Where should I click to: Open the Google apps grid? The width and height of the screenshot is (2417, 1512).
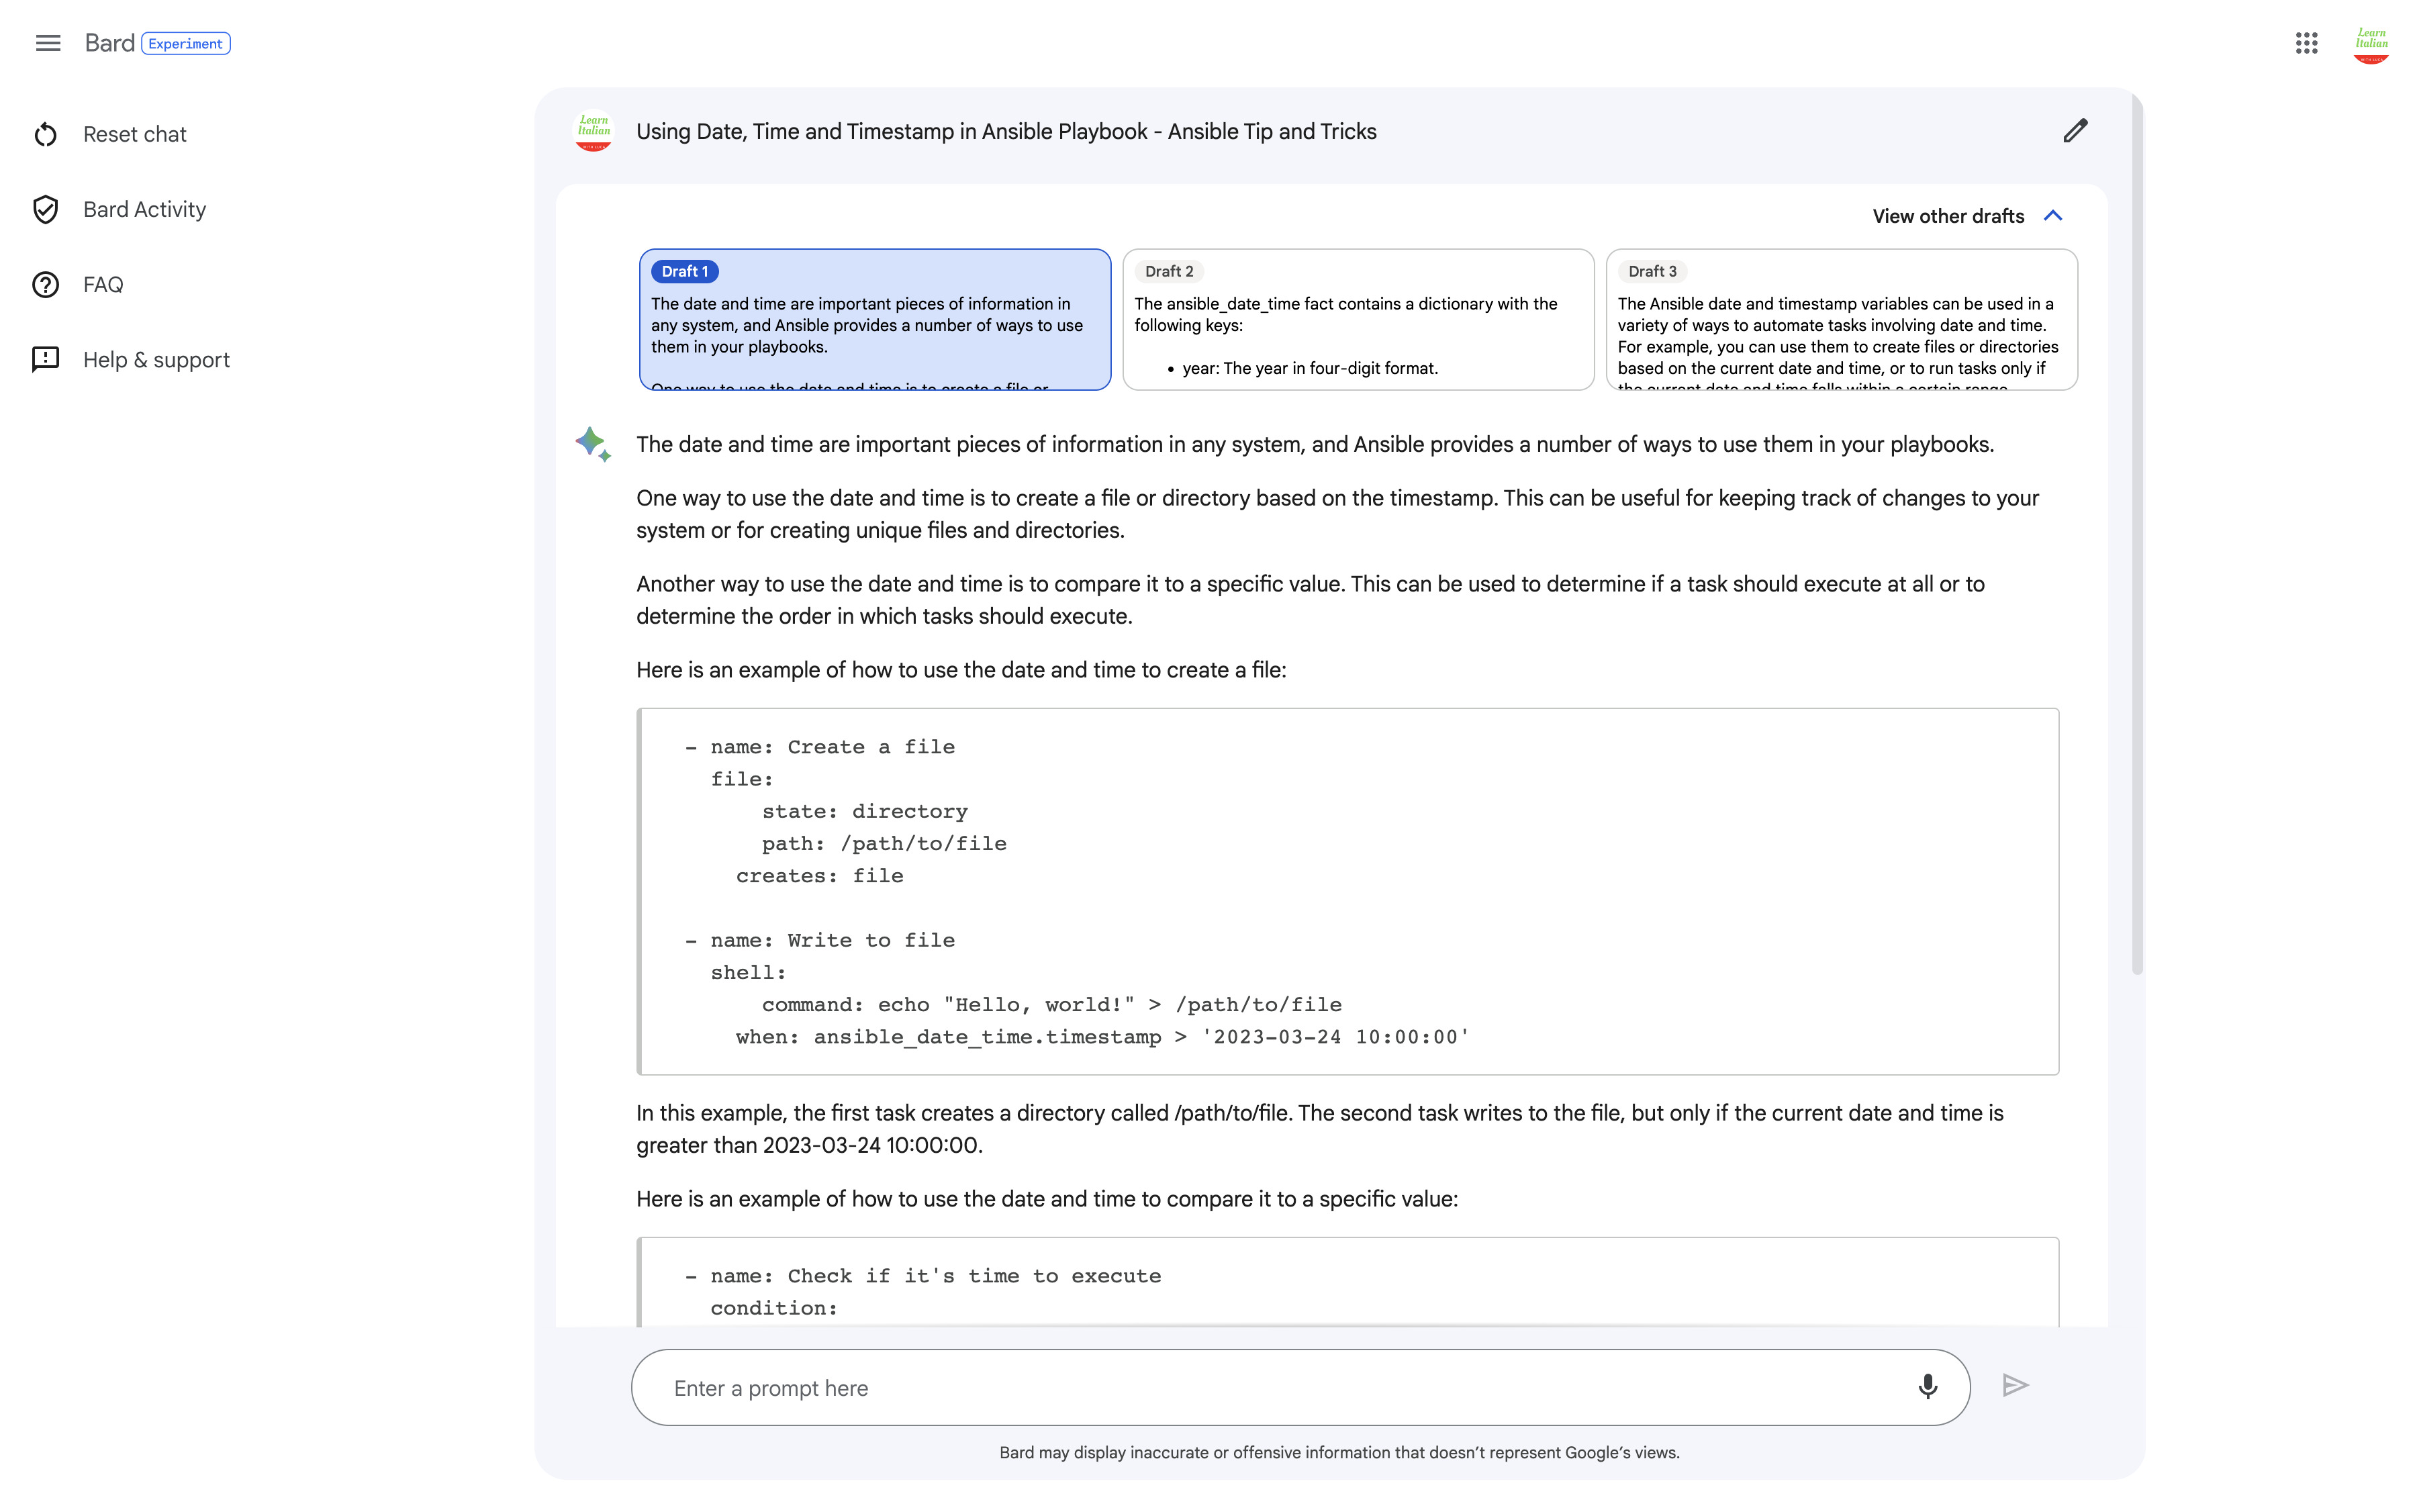[2307, 43]
